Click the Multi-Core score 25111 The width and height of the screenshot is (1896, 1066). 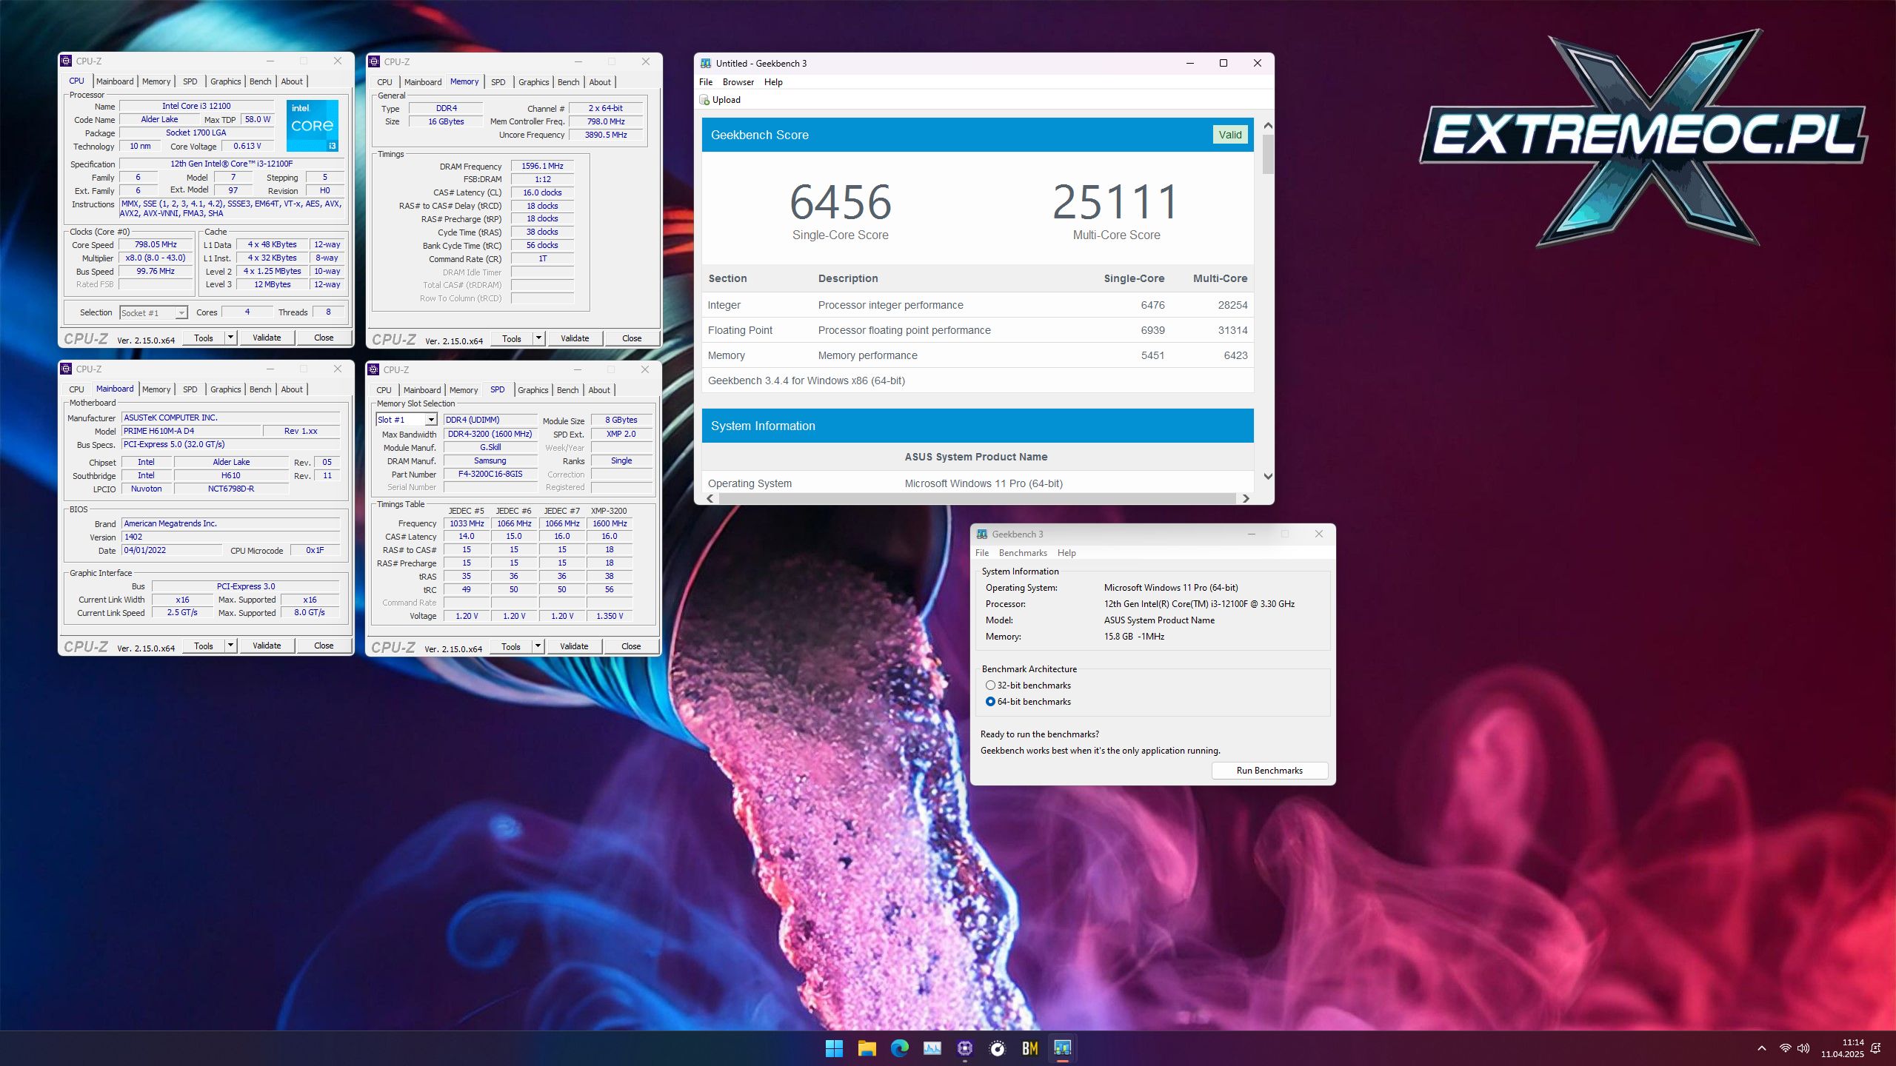pos(1116,202)
